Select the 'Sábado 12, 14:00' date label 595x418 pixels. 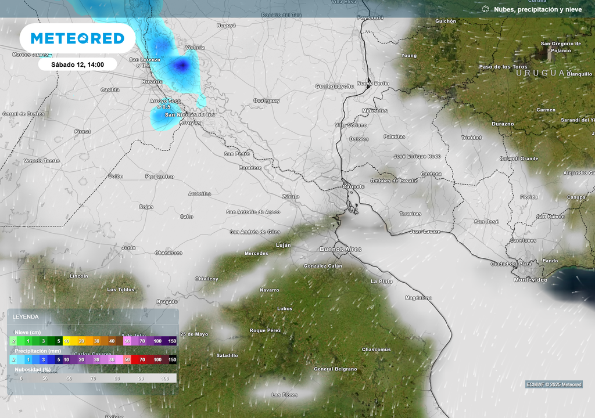pos(77,64)
